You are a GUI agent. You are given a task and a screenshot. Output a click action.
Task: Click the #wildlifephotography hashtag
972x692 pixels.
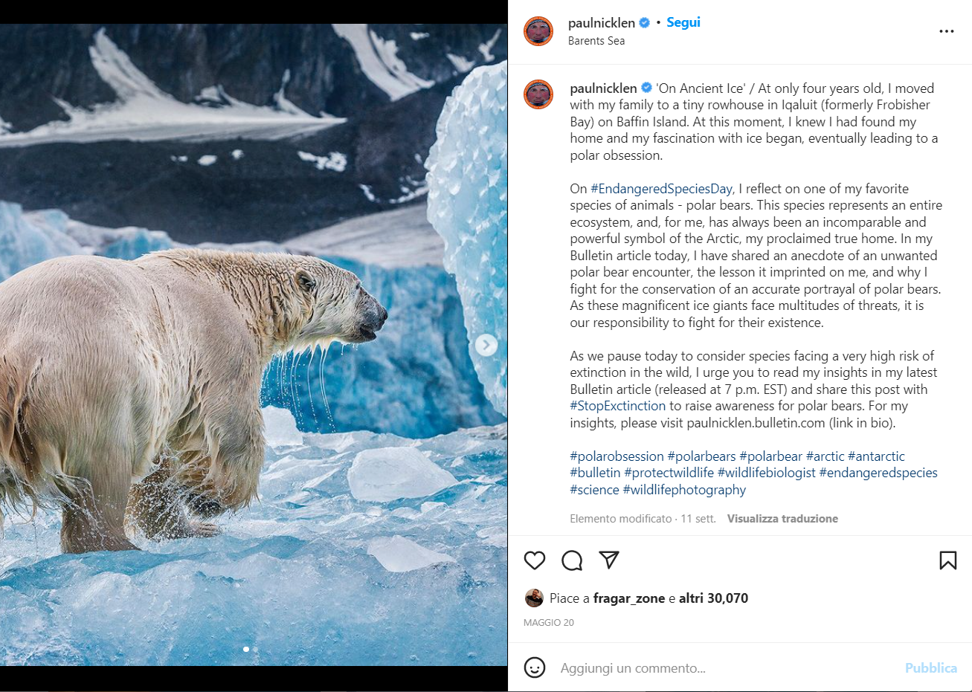coord(684,490)
